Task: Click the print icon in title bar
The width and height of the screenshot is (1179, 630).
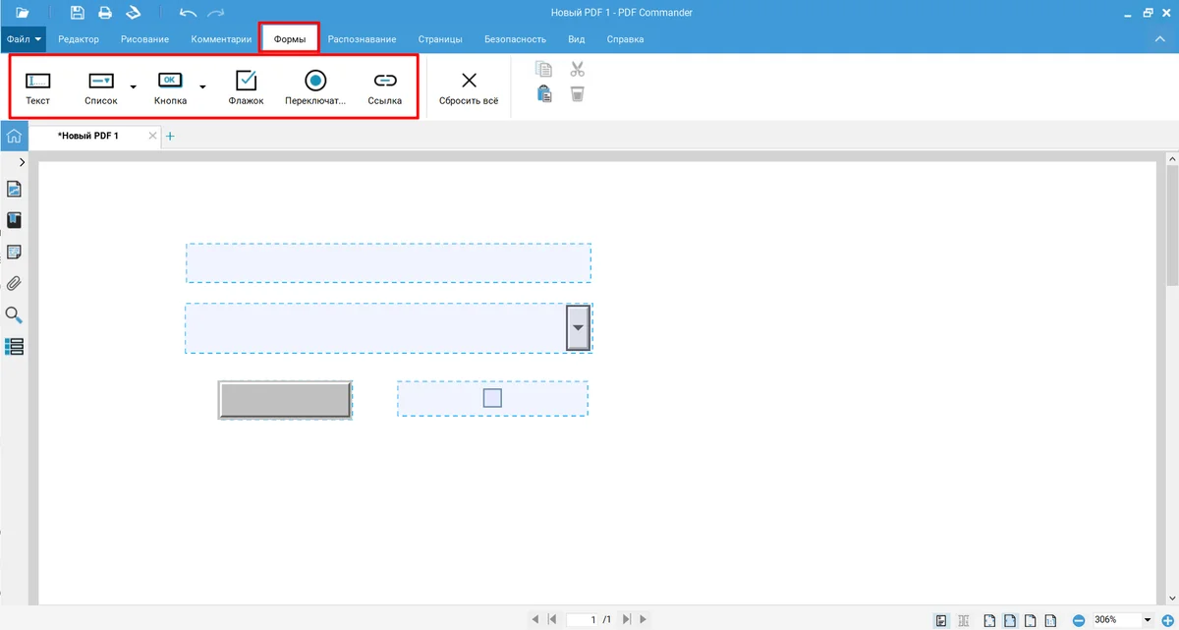Action: coord(104,13)
